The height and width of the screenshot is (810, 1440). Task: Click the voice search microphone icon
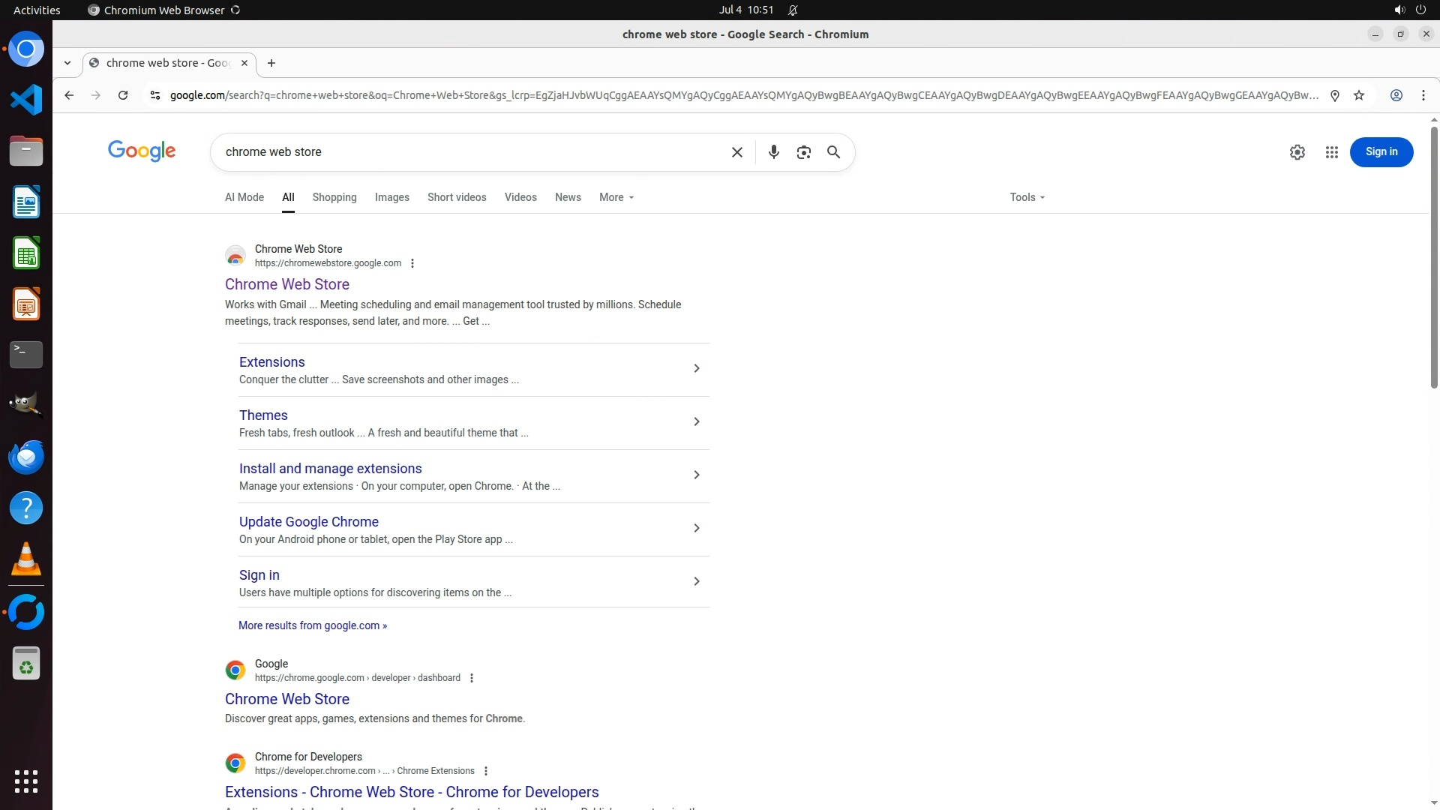coord(773,152)
